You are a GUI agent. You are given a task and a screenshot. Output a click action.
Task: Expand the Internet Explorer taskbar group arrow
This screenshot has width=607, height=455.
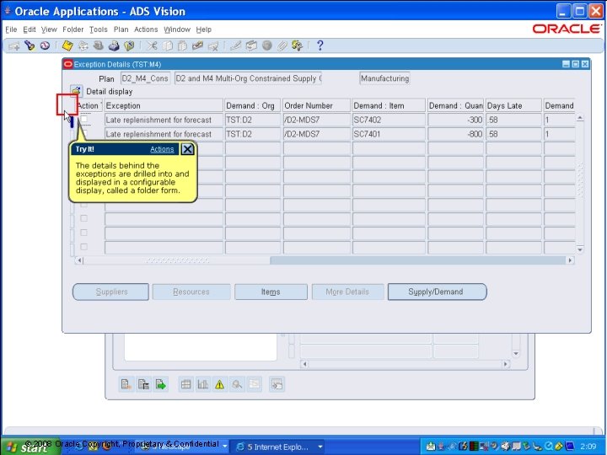tap(320, 447)
